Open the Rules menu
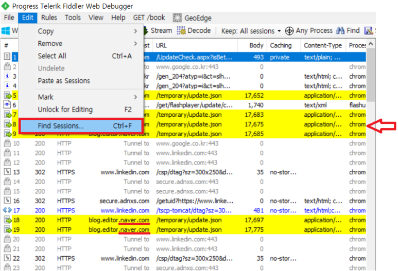Viewport: 398px width, 271px height. coord(49,17)
